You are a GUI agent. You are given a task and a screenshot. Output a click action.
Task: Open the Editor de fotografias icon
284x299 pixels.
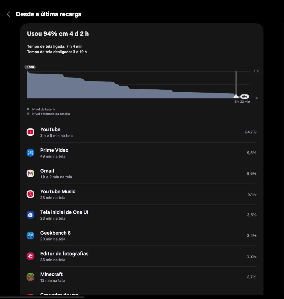tap(30, 256)
